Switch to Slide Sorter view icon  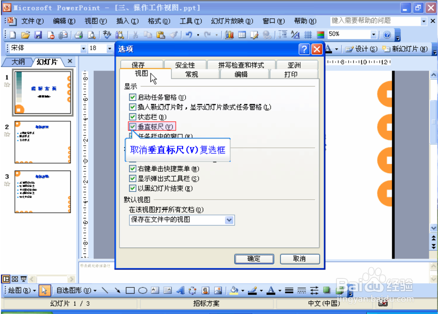pos(15,279)
